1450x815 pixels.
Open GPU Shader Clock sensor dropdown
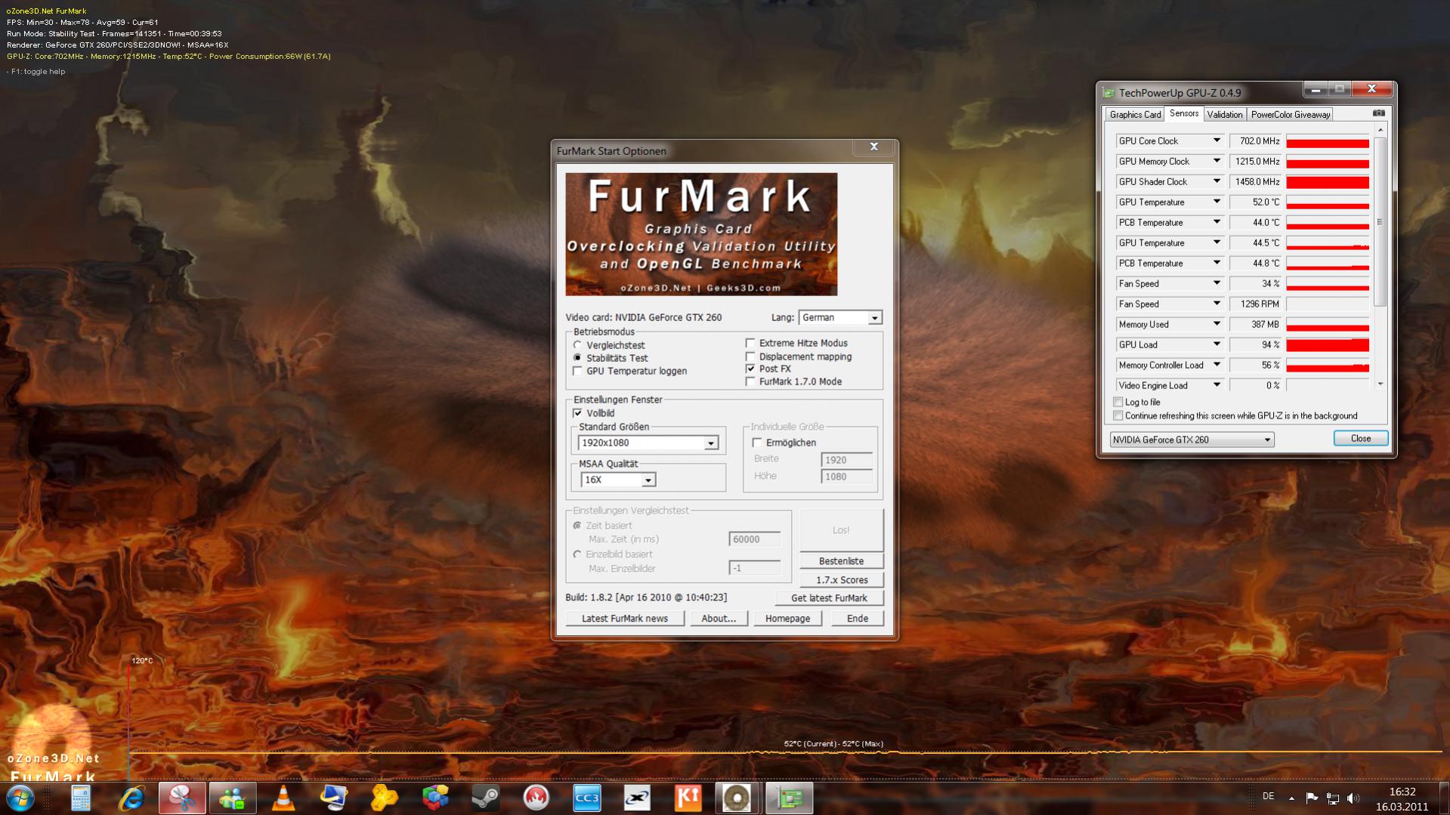coord(1217,181)
